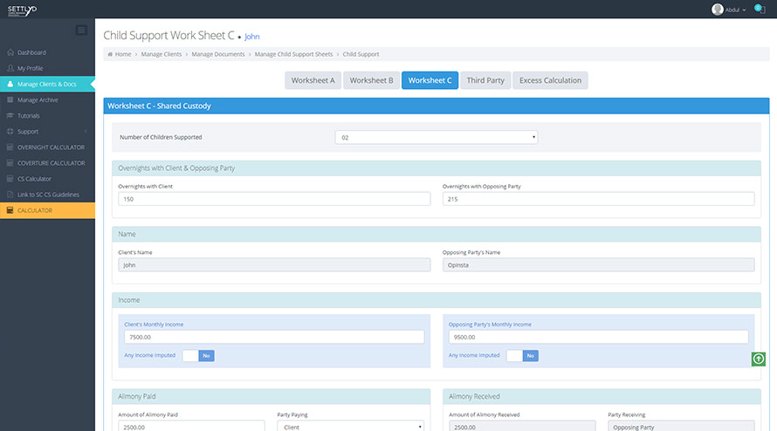Open the Party Paying dropdown
This screenshot has width=777, height=431.
(350, 427)
